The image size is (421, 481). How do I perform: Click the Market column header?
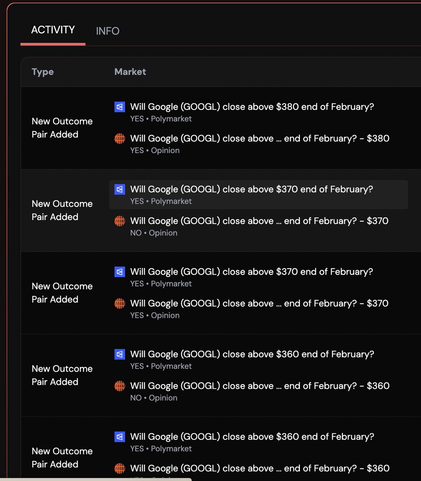[130, 72]
